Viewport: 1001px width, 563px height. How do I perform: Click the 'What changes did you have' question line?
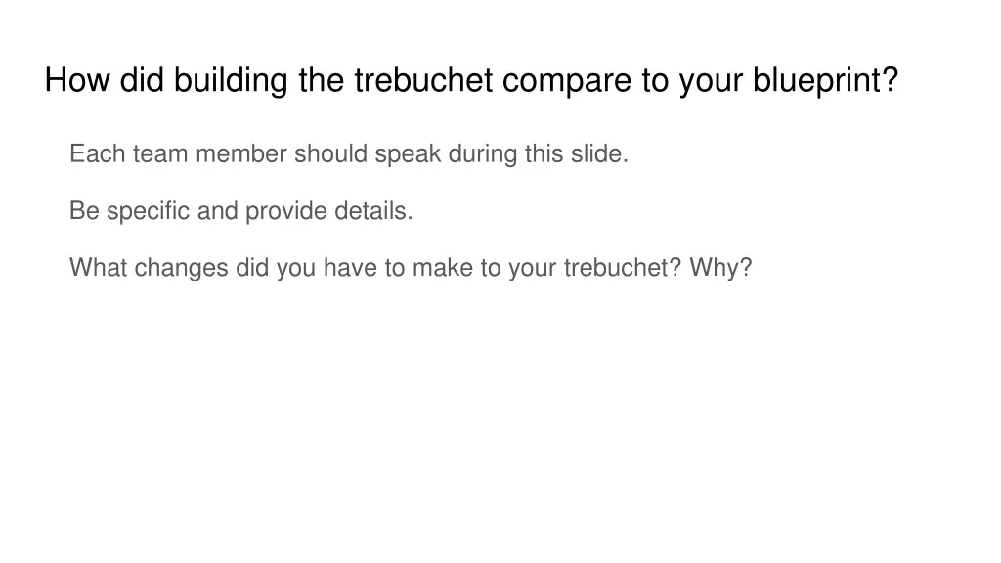click(x=411, y=268)
